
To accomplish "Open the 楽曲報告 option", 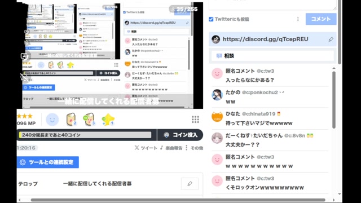I will (171, 148).
